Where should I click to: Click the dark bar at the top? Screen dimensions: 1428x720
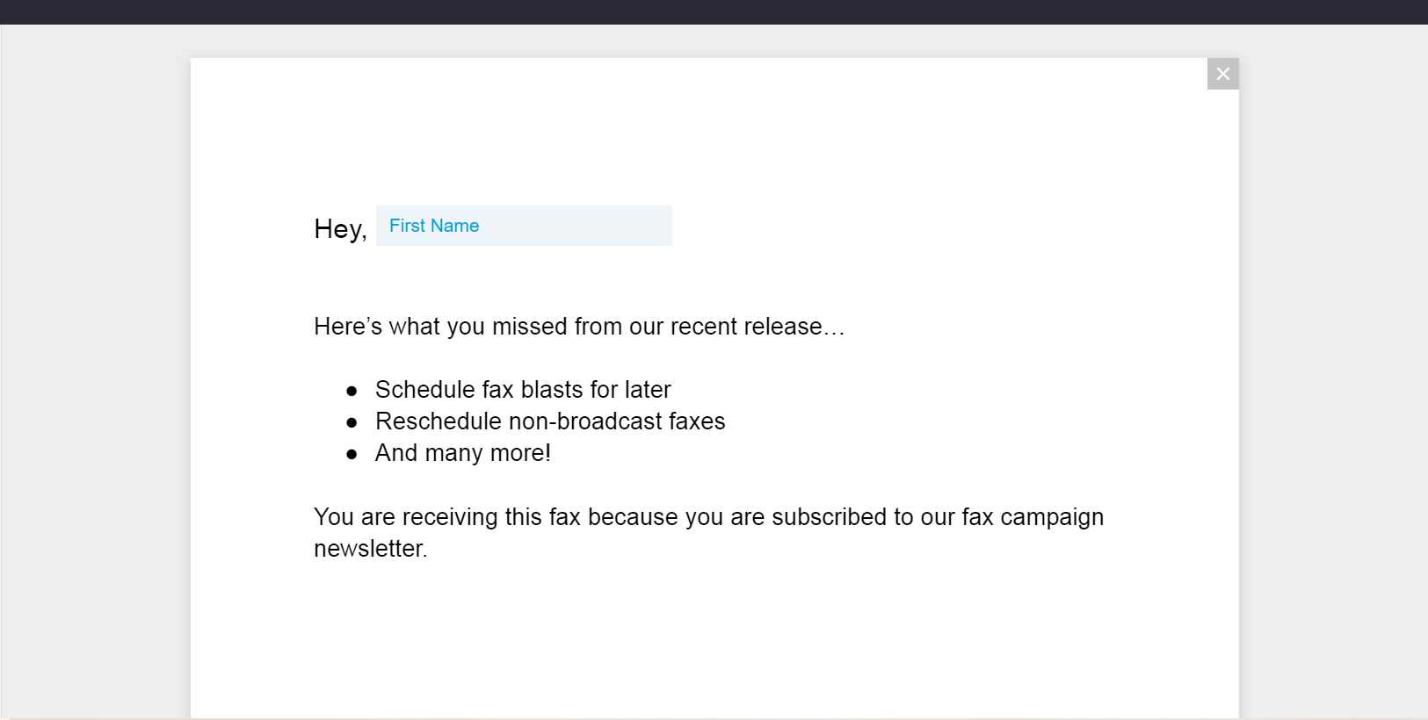pyautogui.click(x=714, y=11)
